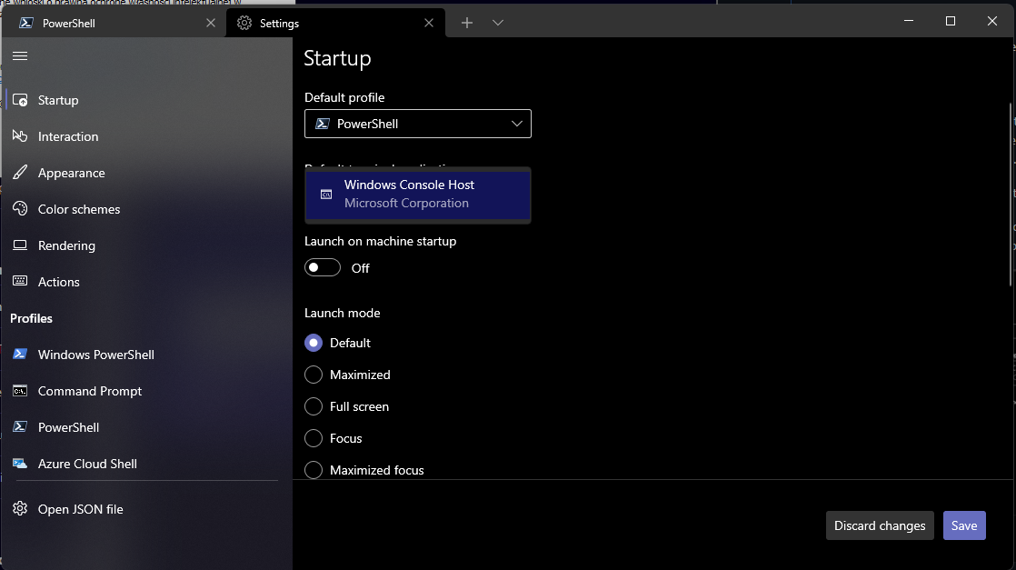Image resolution: width=1016 pixels, height=570 pixels.
Task: Open the Startup settings page icon
Action: [19, 100]
